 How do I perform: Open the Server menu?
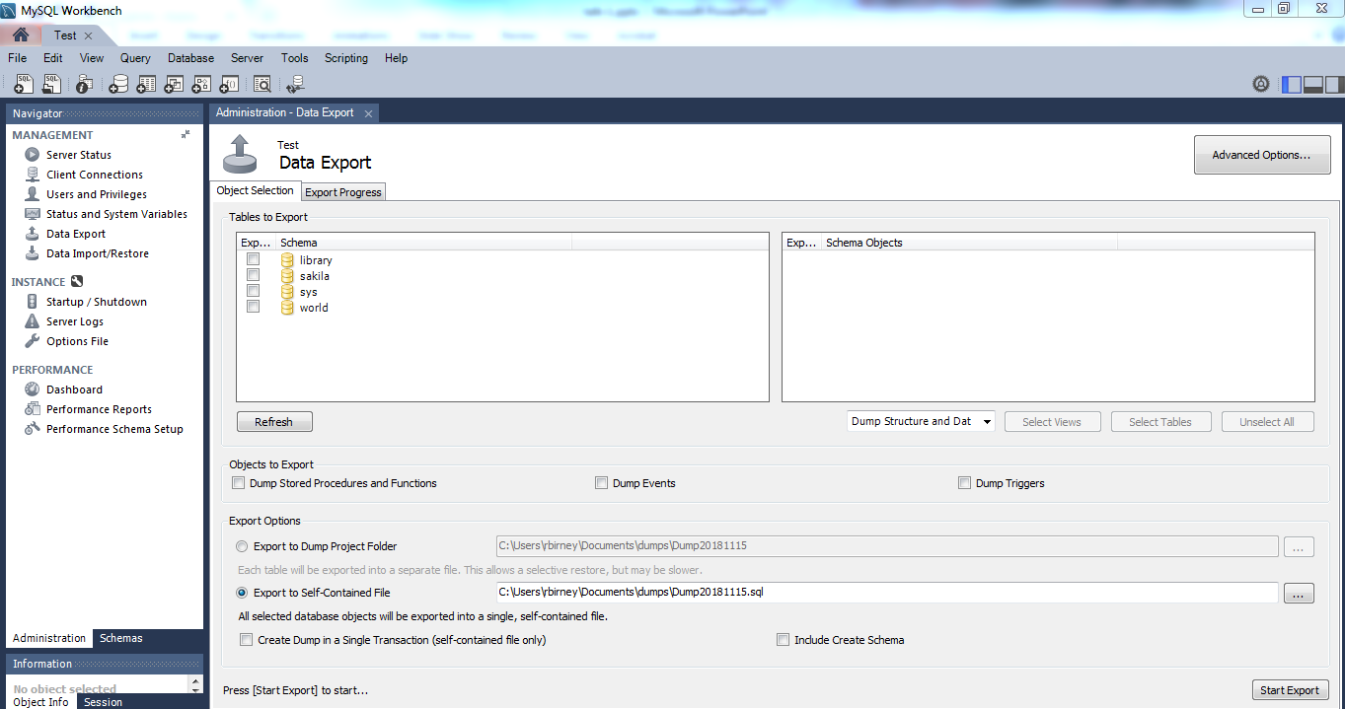tap(247, 58)
